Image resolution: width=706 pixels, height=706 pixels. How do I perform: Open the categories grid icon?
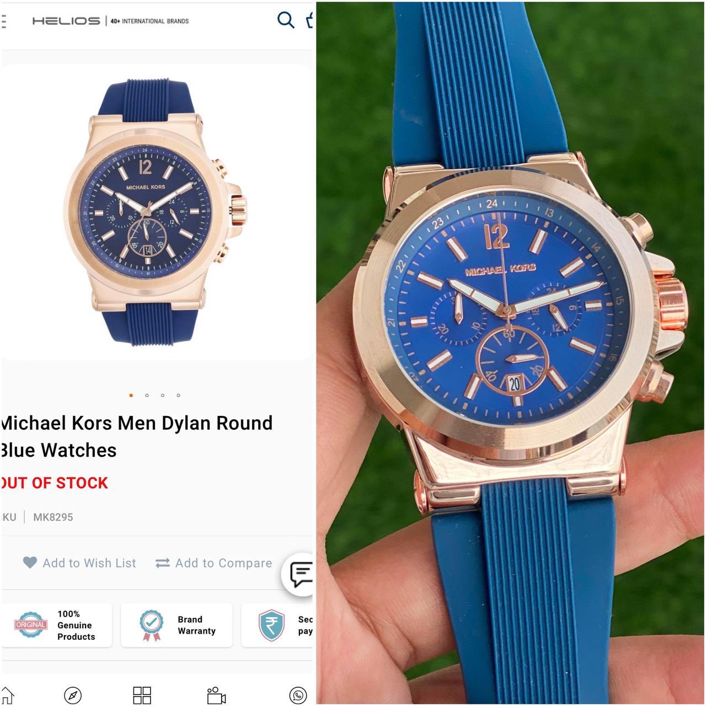[x=142, y=696]
